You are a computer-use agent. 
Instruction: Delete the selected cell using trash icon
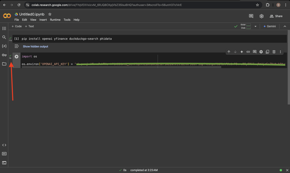coord(274,52)
